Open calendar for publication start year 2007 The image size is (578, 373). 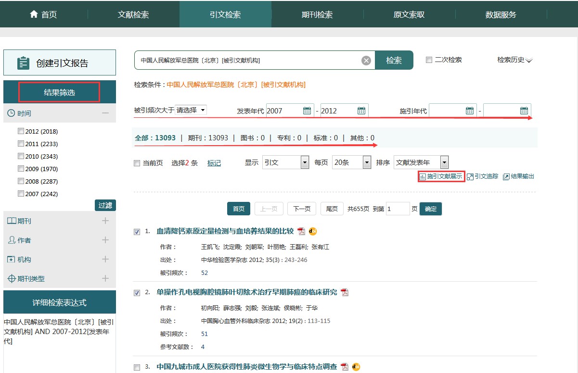tap(307, 111)
